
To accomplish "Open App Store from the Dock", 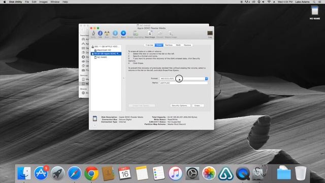I will point(41,173).
